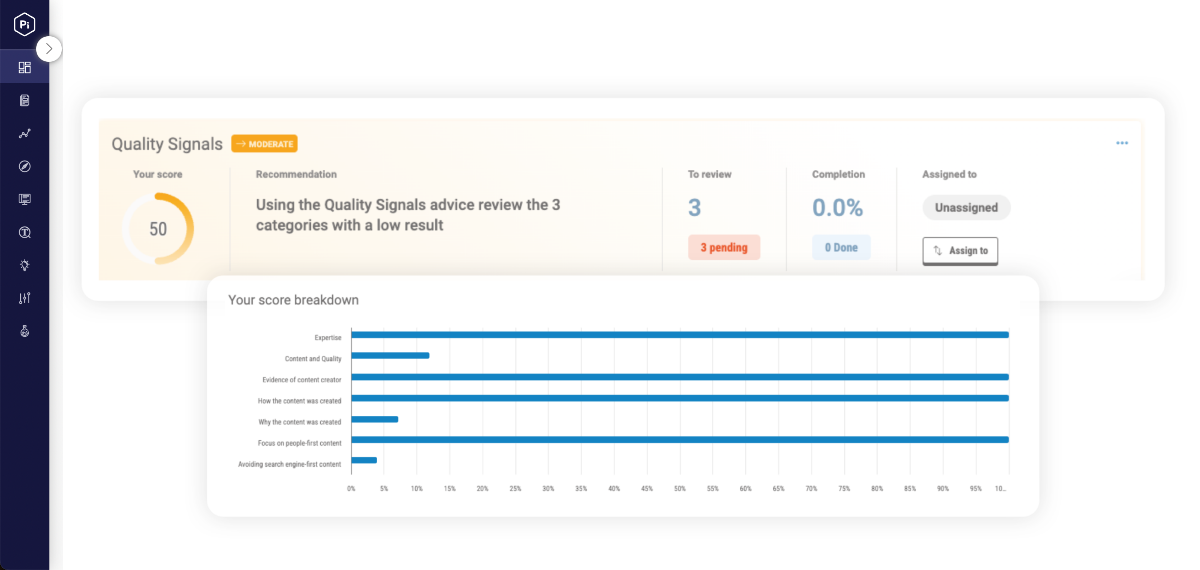Open the sliders settings icon
Image resolution: width=1200 pixels, height=570 pixels.
click(24, 298)
